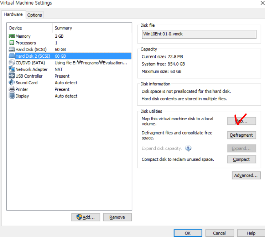The image size is (265, 237).
Task: Select the Hardware tab
Action: click(13, 14)
